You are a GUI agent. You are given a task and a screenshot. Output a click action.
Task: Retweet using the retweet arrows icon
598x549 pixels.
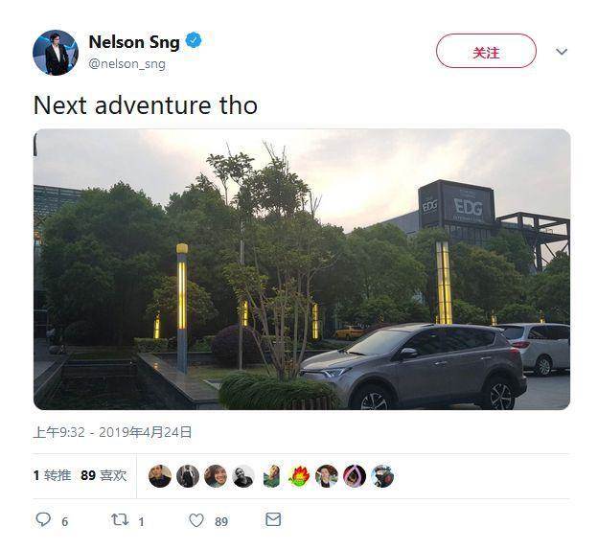point(120,519)
